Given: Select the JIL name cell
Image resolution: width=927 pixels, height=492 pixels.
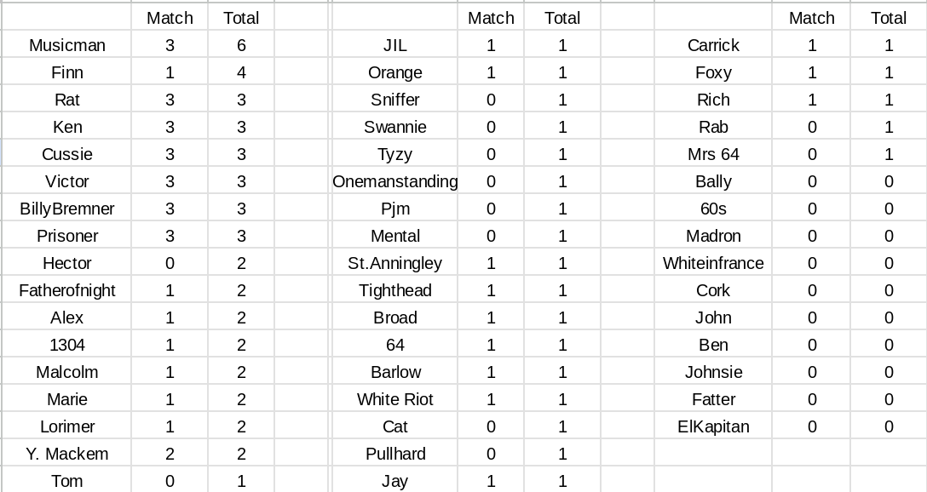Looking at the screenshot, I should click(394, 45).
